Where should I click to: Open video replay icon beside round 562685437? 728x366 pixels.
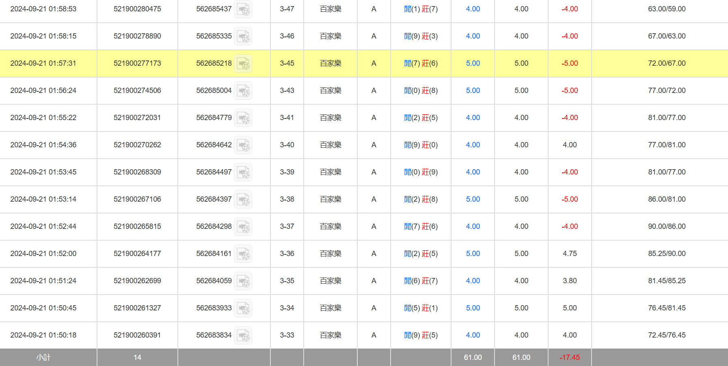click(x=243, y=9)
